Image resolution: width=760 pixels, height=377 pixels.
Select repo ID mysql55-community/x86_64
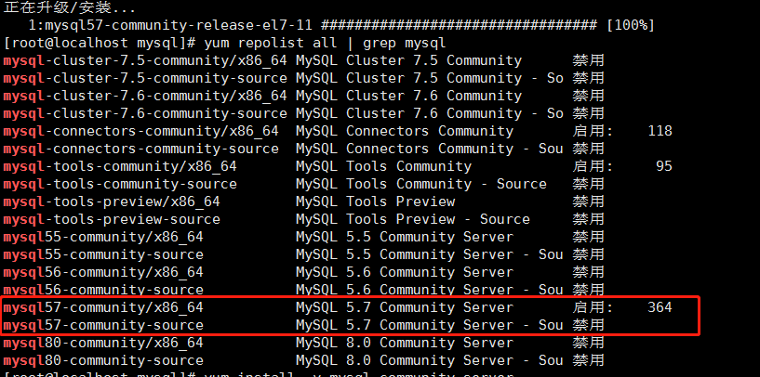click(x=103, y=237)
